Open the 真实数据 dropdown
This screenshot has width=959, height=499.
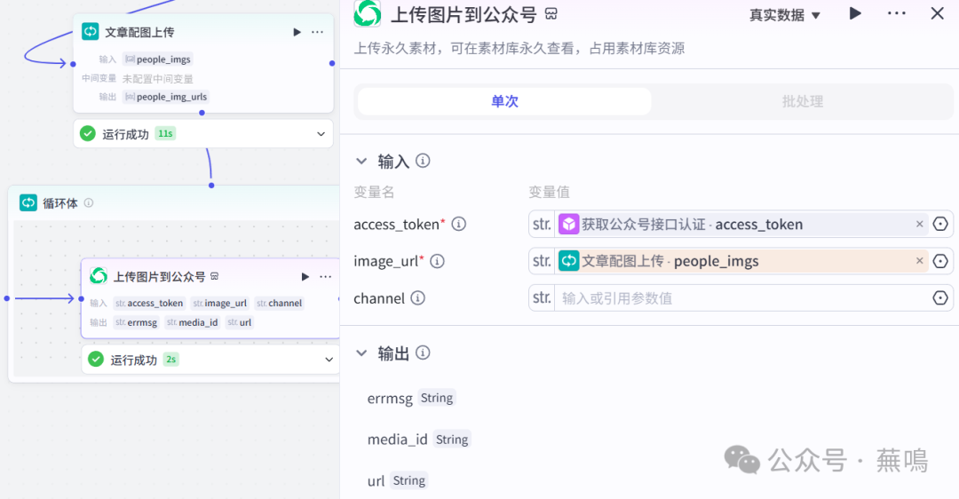coord(785,15)
